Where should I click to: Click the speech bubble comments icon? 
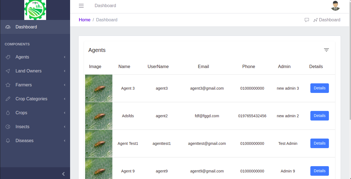(307, 20)
